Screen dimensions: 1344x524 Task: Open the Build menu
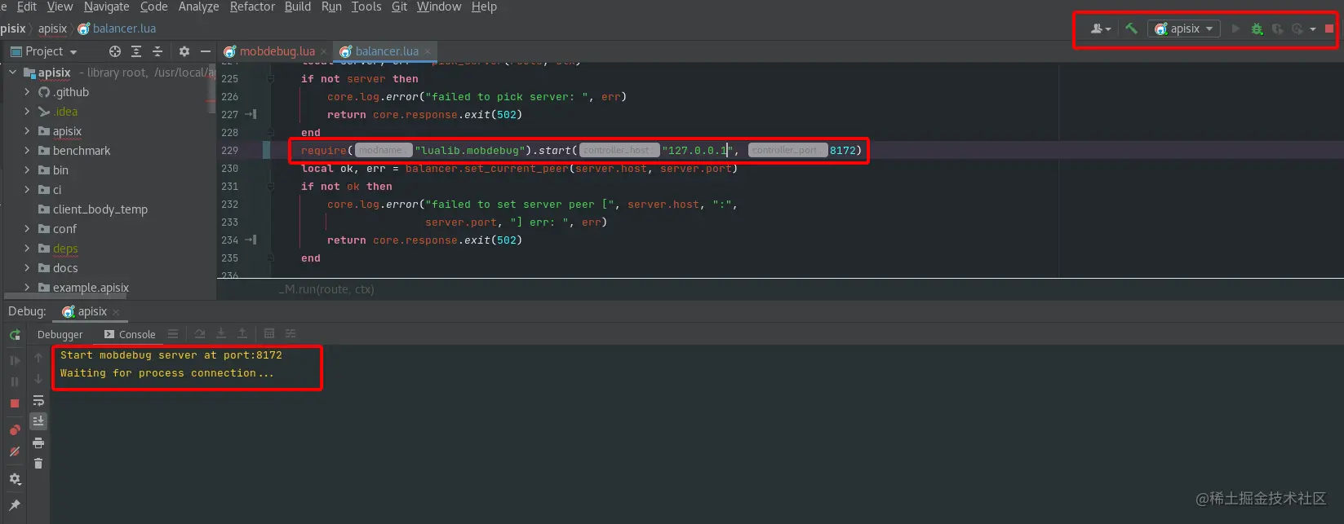point(298,7)
